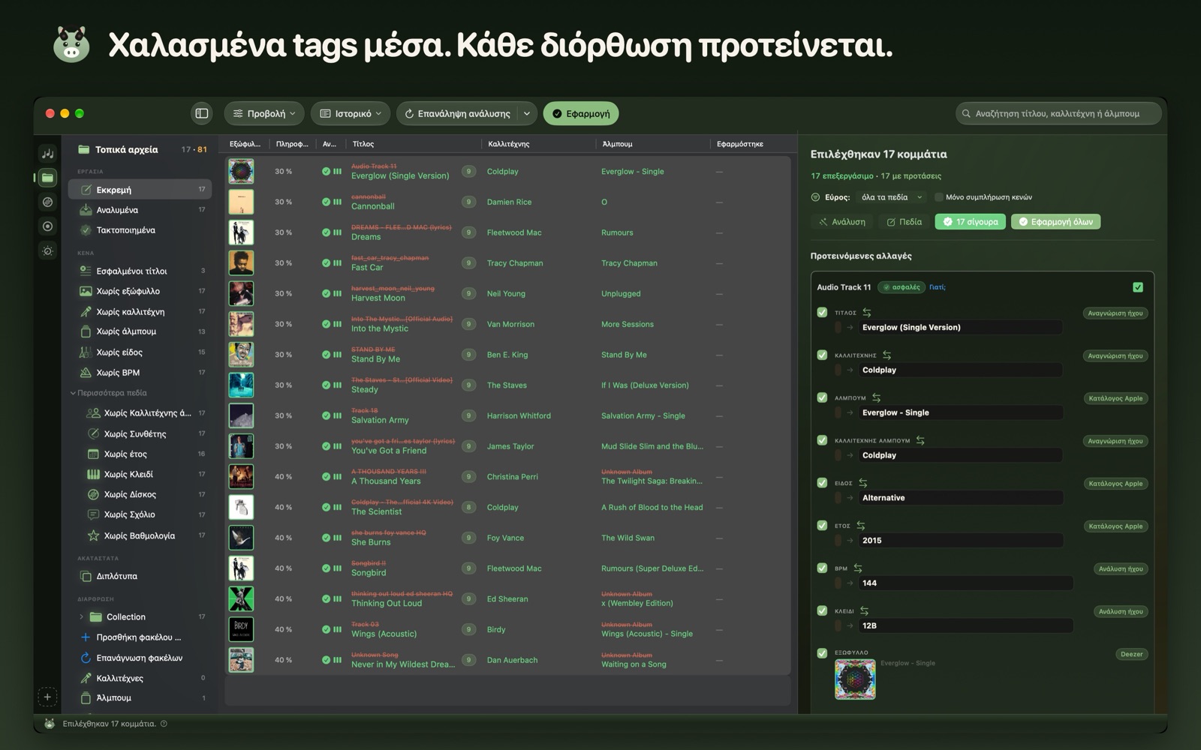Click Everglow cover art thumbnail in panel
The image size is (1201, 750).
click(x=855, y=679)
